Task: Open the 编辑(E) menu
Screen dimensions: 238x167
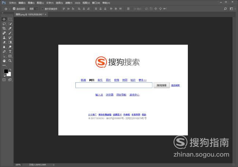Action: (x=22, y=3)
